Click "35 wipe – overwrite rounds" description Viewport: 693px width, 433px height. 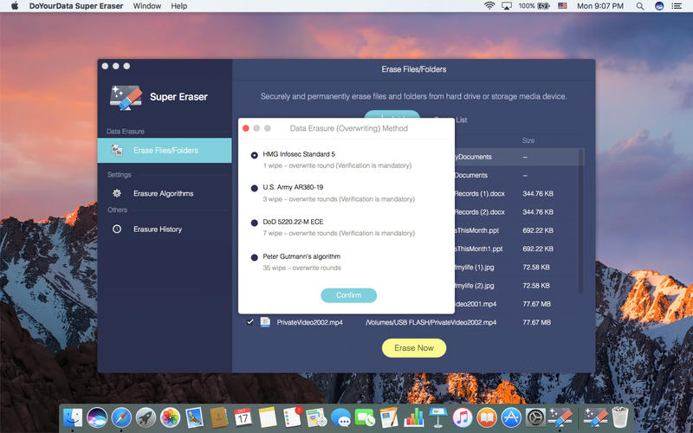(301, 268)
